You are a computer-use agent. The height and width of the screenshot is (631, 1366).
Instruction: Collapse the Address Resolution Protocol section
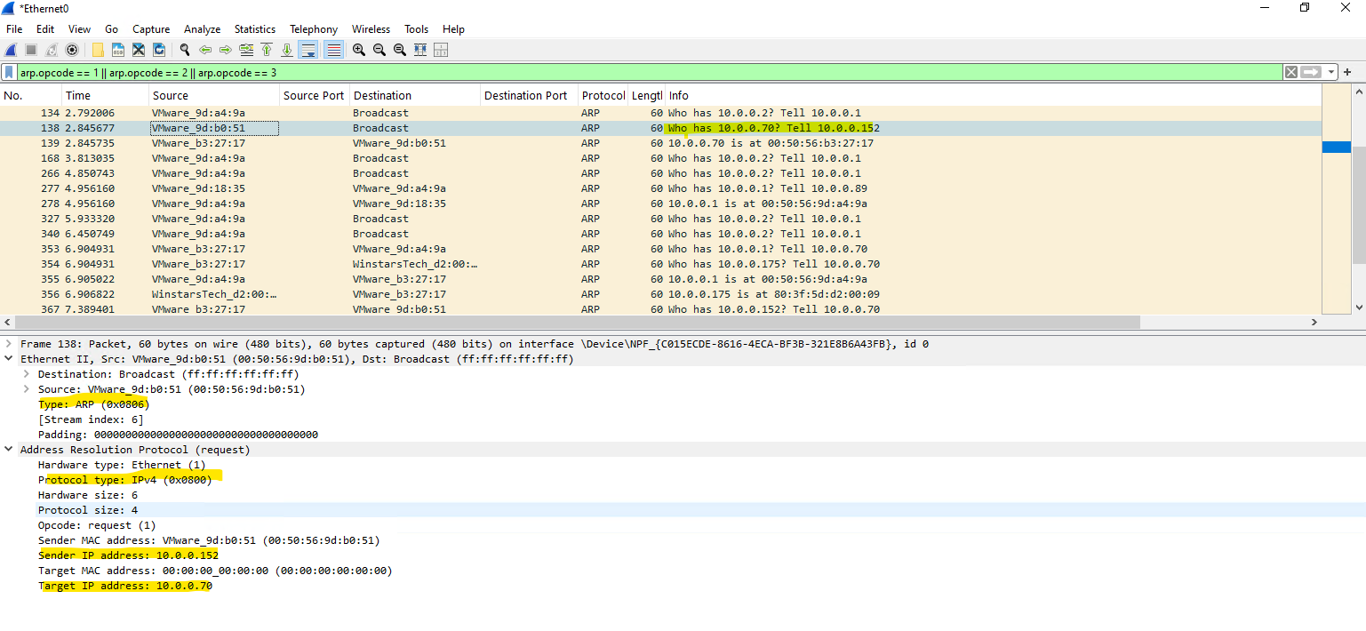pos(8,450)
